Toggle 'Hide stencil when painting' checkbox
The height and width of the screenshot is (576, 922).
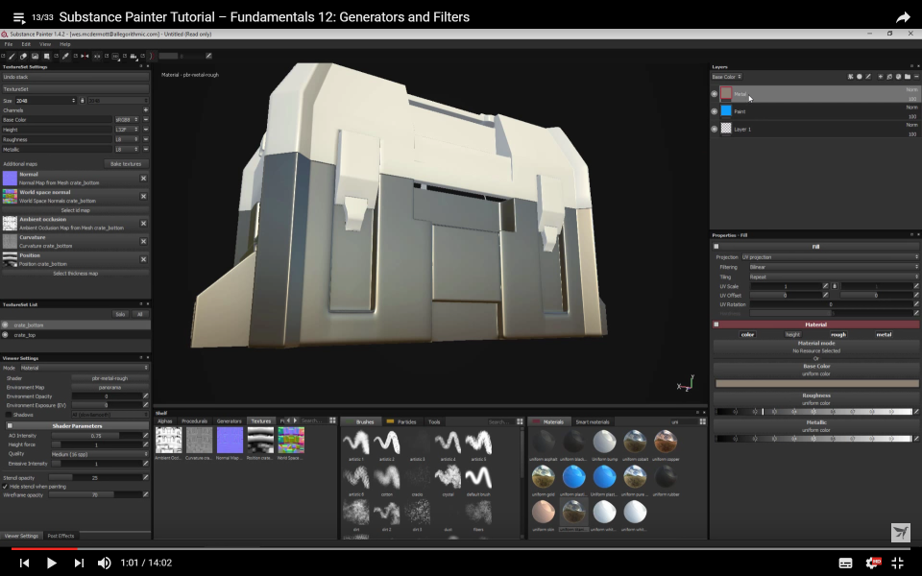[6, 487]
